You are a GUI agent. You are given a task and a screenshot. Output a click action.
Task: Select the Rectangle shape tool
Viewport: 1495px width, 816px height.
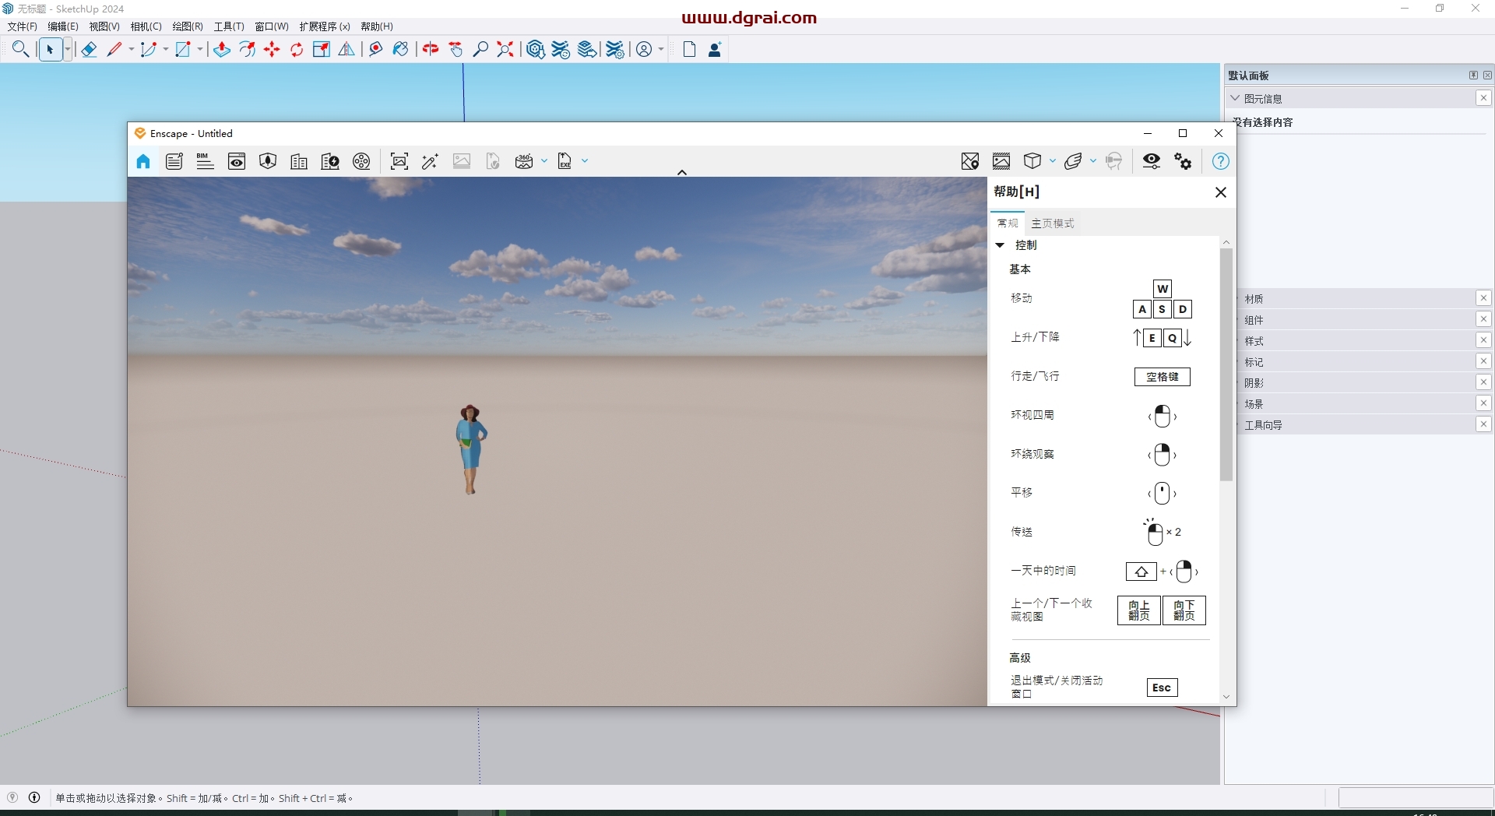coord(183,50)
